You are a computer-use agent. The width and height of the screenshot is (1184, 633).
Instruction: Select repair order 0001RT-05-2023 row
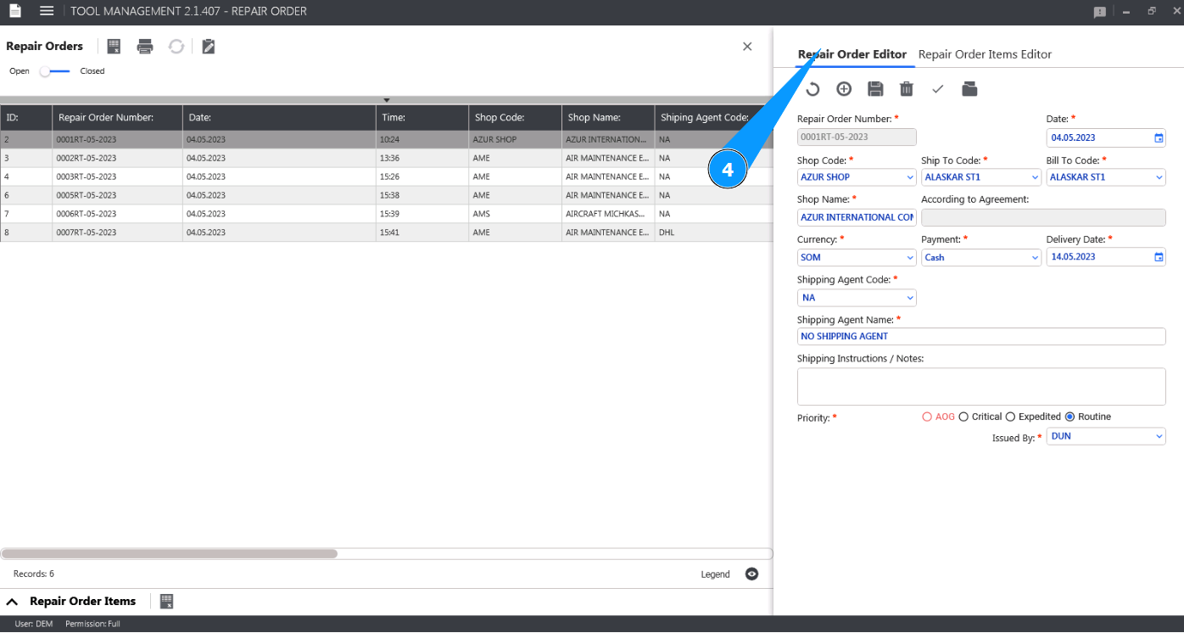tap(387, 139)
